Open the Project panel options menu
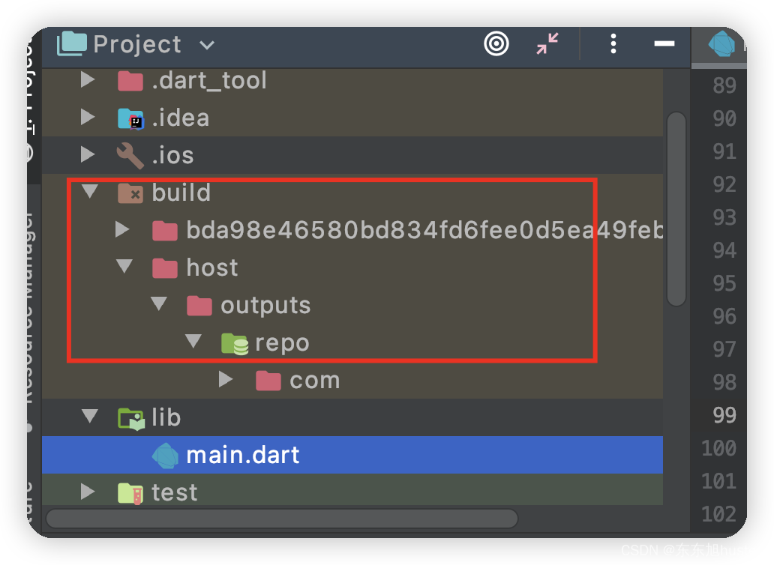The width and height of the screenshot is (774, 565). [613, 44]
